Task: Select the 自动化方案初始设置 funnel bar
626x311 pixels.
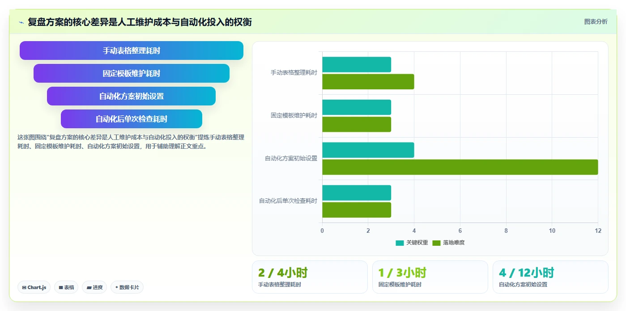Action: point(132,96)
